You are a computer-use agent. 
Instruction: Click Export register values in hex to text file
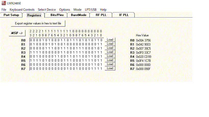[x=38, y=23]
